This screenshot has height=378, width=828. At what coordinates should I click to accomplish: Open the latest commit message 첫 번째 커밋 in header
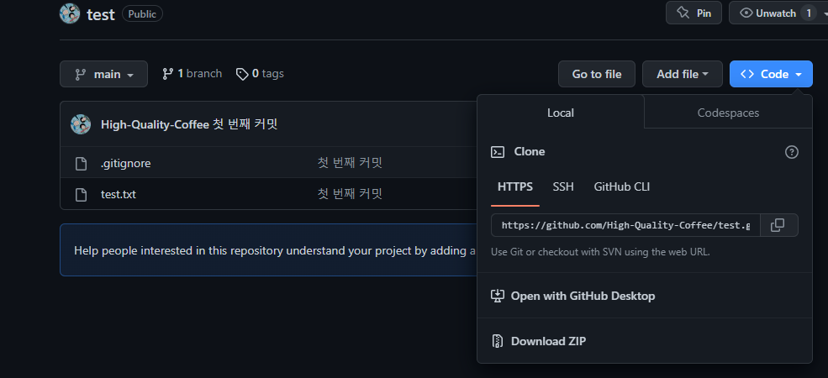[x=245, y=124]
